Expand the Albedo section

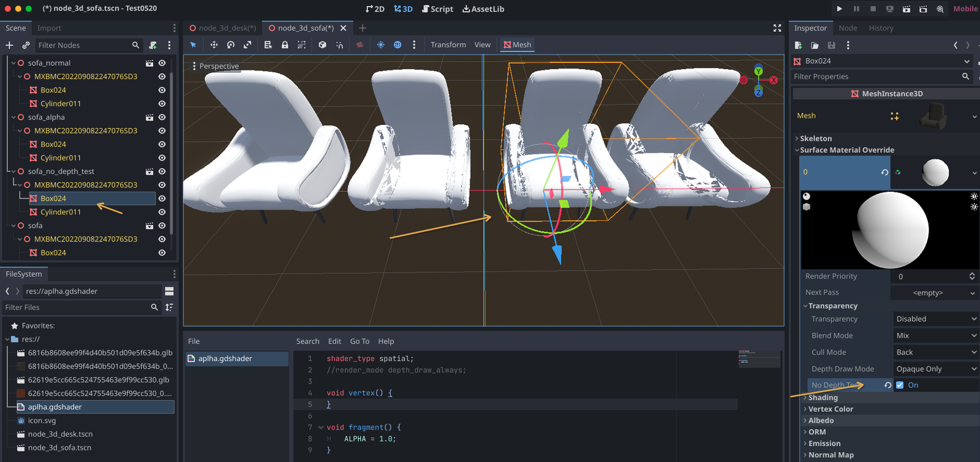click(x=820, y=420)
